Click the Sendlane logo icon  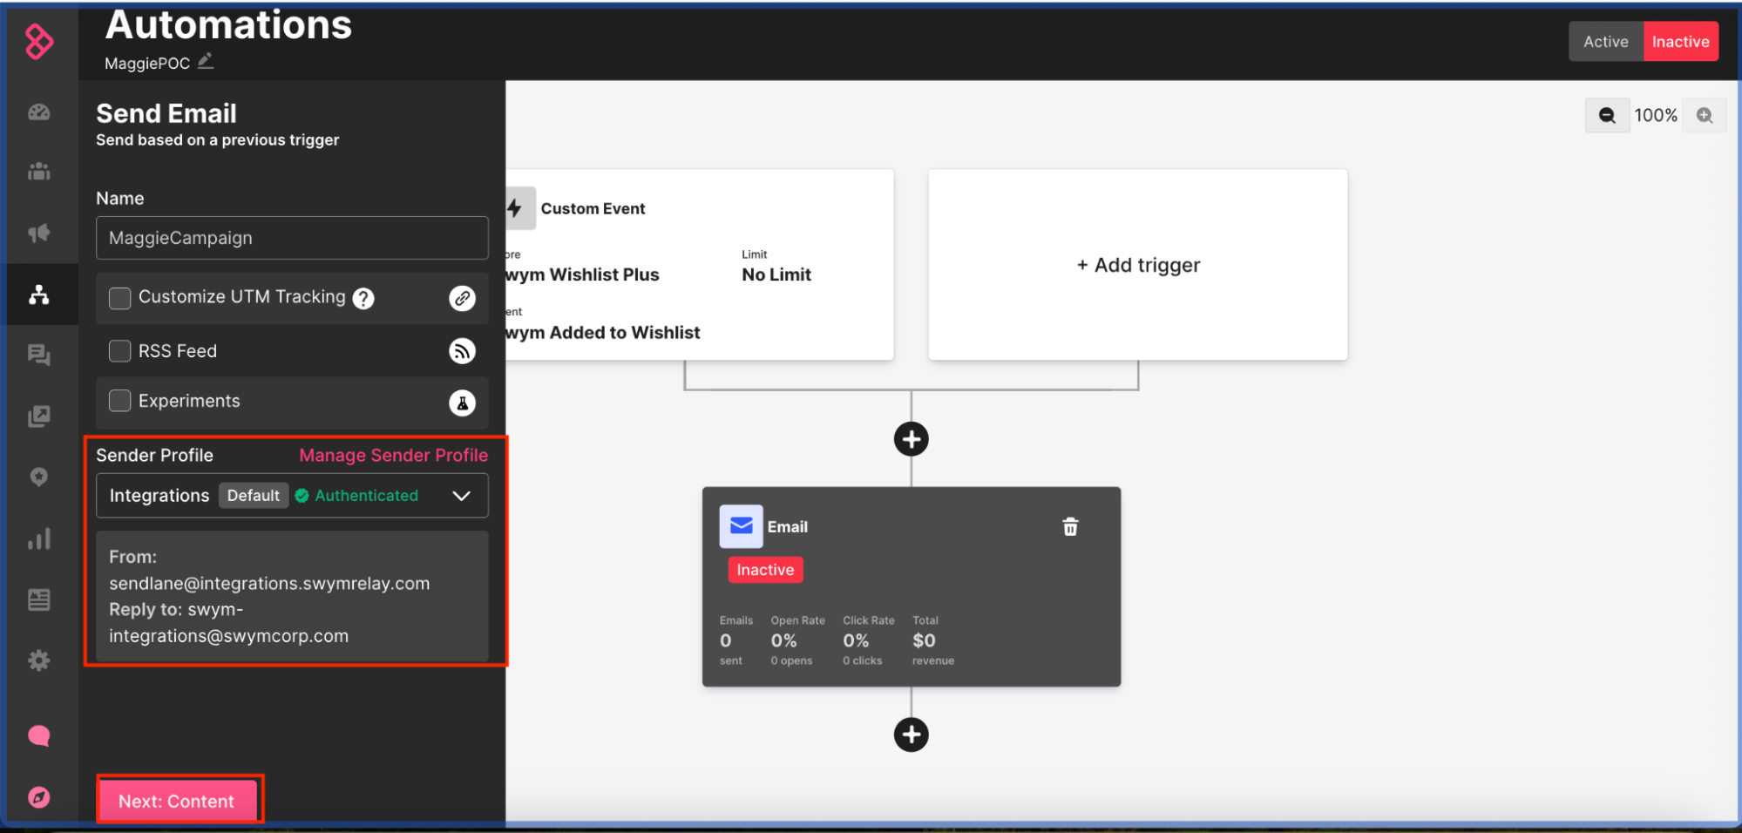point(39,42)
